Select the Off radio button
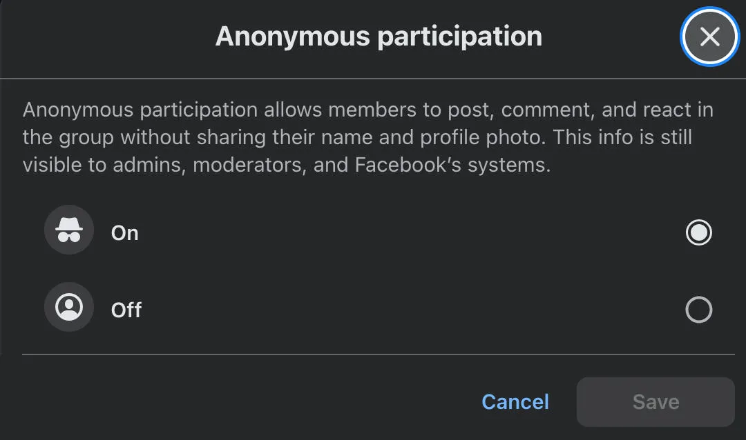 (698, 310)
